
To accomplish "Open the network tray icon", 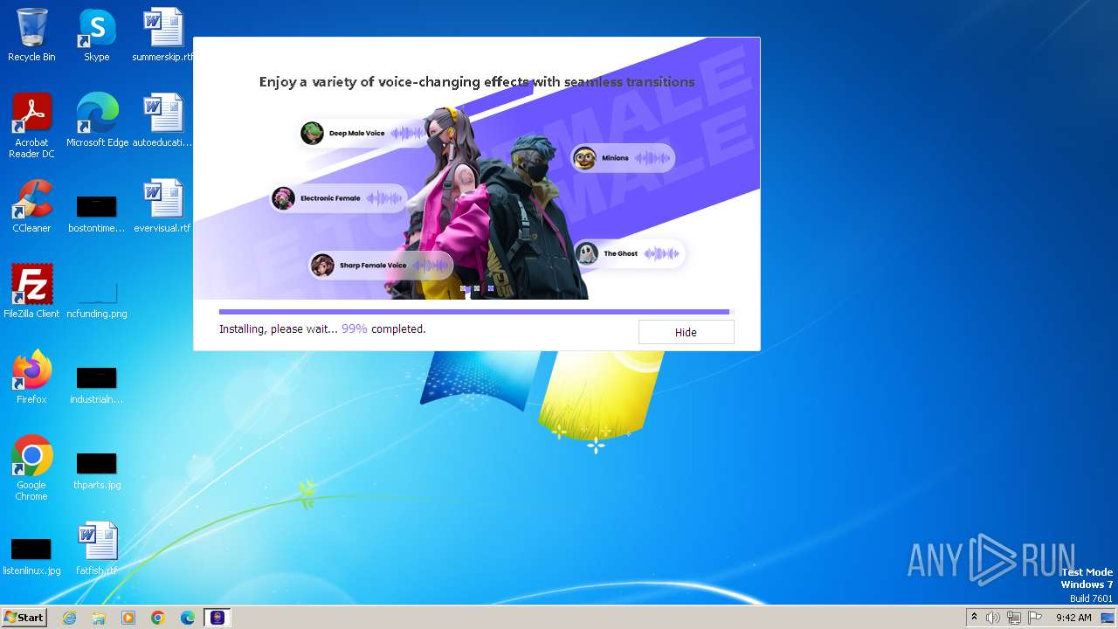I will tap(1014, 618).
